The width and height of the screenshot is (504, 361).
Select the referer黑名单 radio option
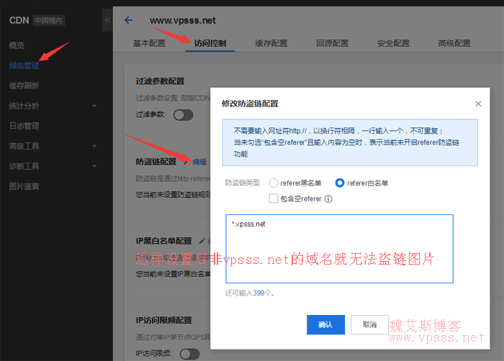tap(274, 183)
